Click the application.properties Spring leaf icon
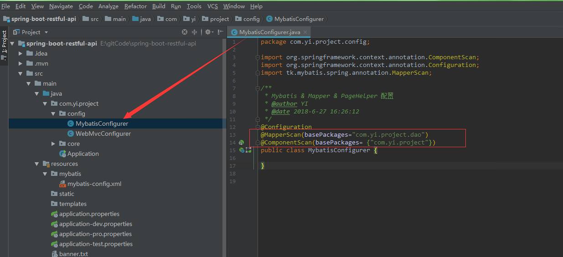The height and width of the screenshot is (257, 563). pos(54,214)
